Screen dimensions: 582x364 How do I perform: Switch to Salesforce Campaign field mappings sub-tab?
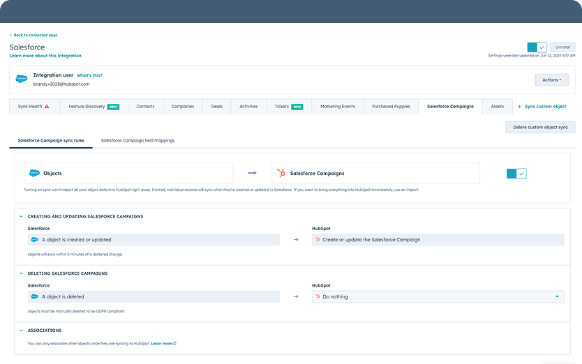(137, 141)
